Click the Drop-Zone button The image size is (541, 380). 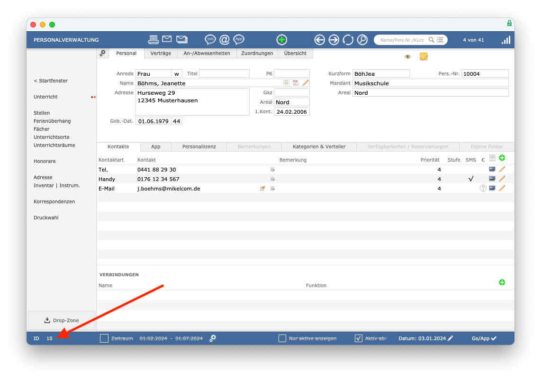[62, 320]
